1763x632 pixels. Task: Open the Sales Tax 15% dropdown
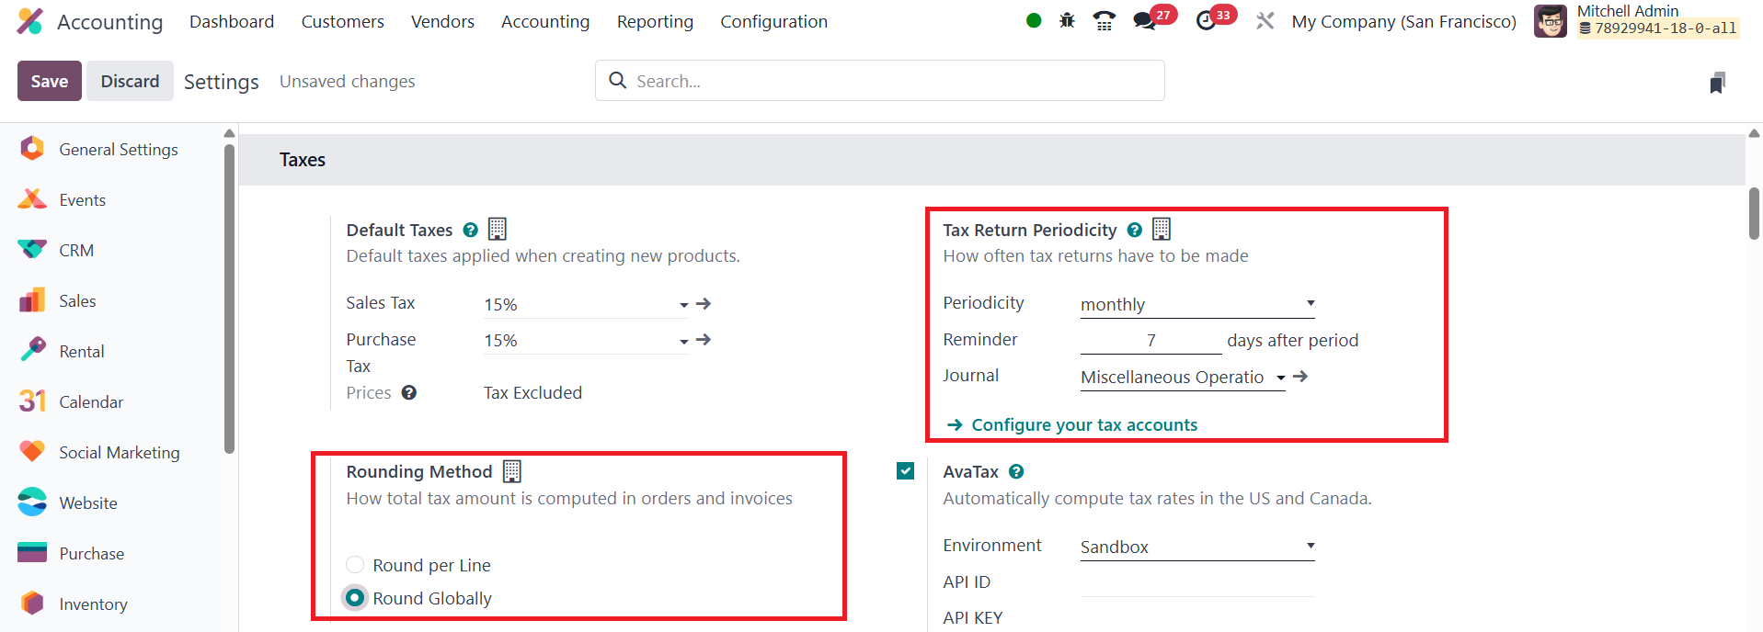586,304
